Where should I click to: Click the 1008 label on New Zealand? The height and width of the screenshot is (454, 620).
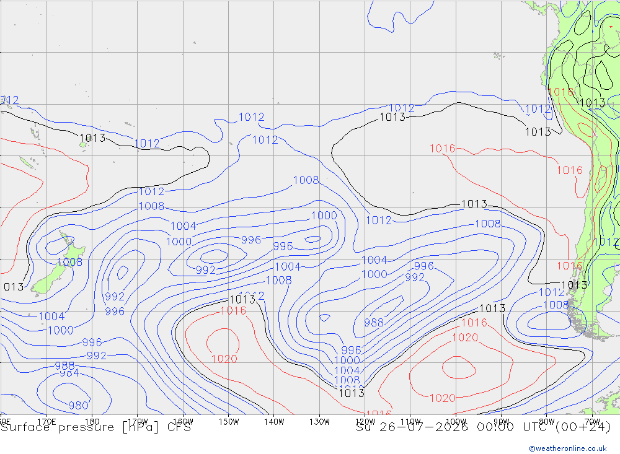tap(69, 262)
